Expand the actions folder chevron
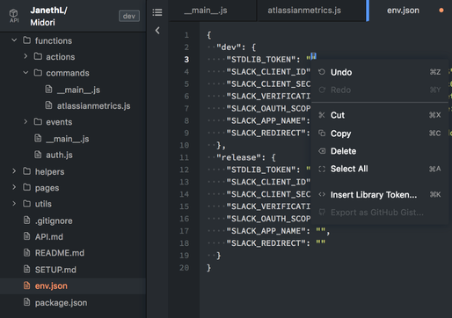 [x=26, y=56]
